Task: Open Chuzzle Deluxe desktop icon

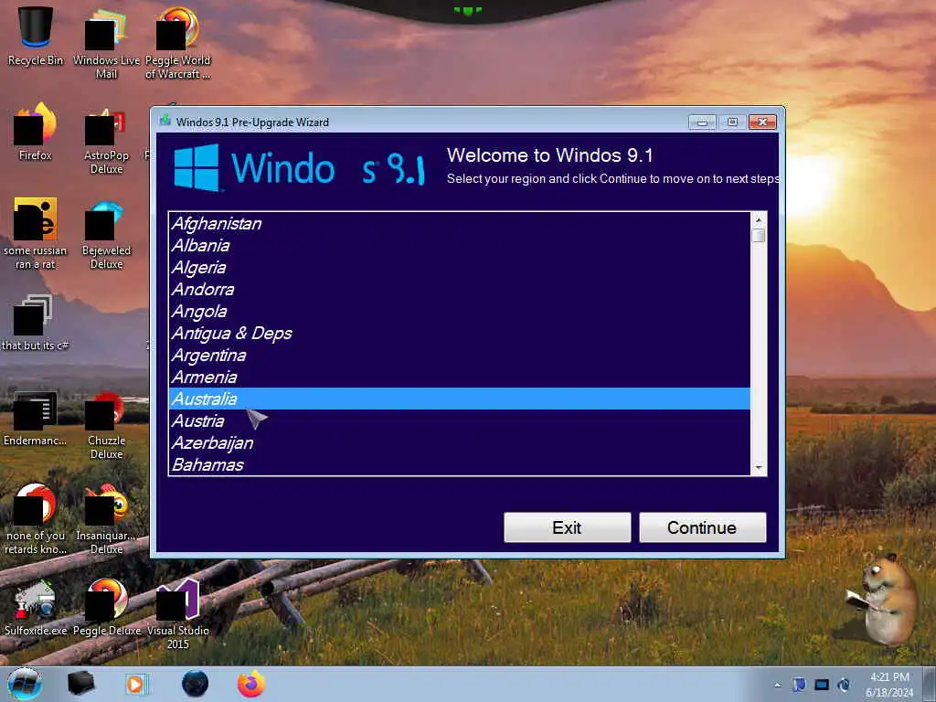Action: tap(106, 425)
